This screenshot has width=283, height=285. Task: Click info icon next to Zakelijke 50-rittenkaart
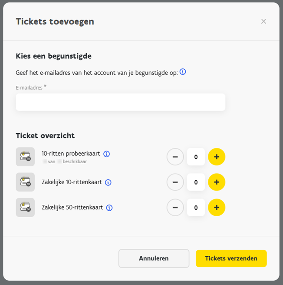coord(109,208)
